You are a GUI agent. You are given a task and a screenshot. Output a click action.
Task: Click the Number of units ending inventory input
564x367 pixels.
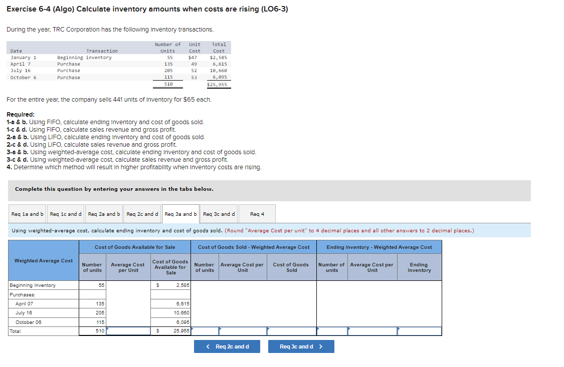click(332, 330)
